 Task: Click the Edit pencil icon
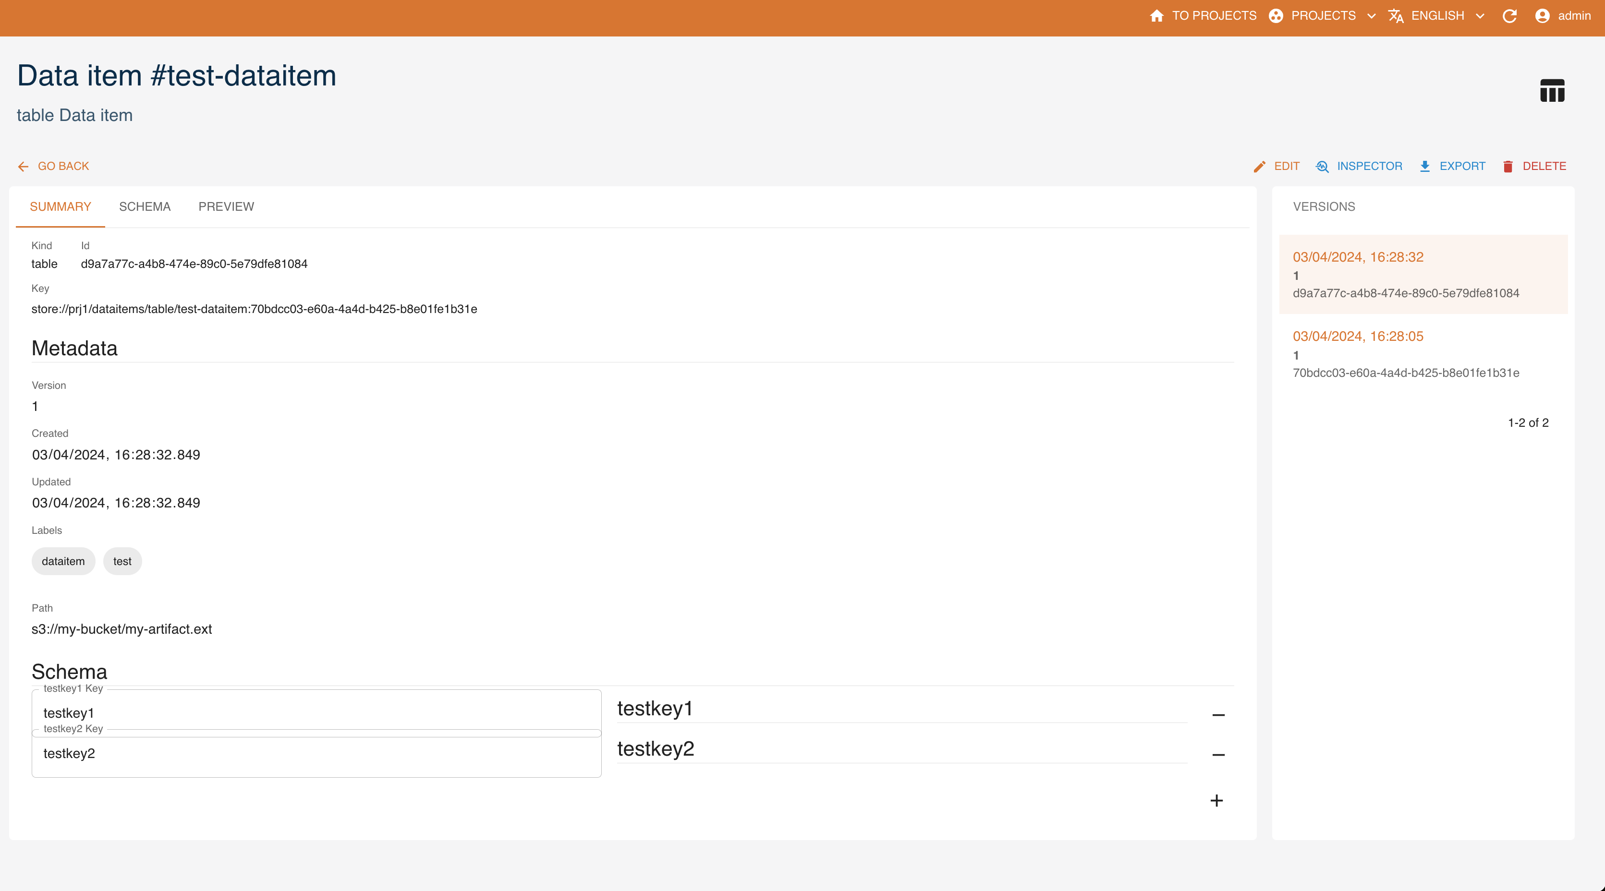(x=1259, y=166)
